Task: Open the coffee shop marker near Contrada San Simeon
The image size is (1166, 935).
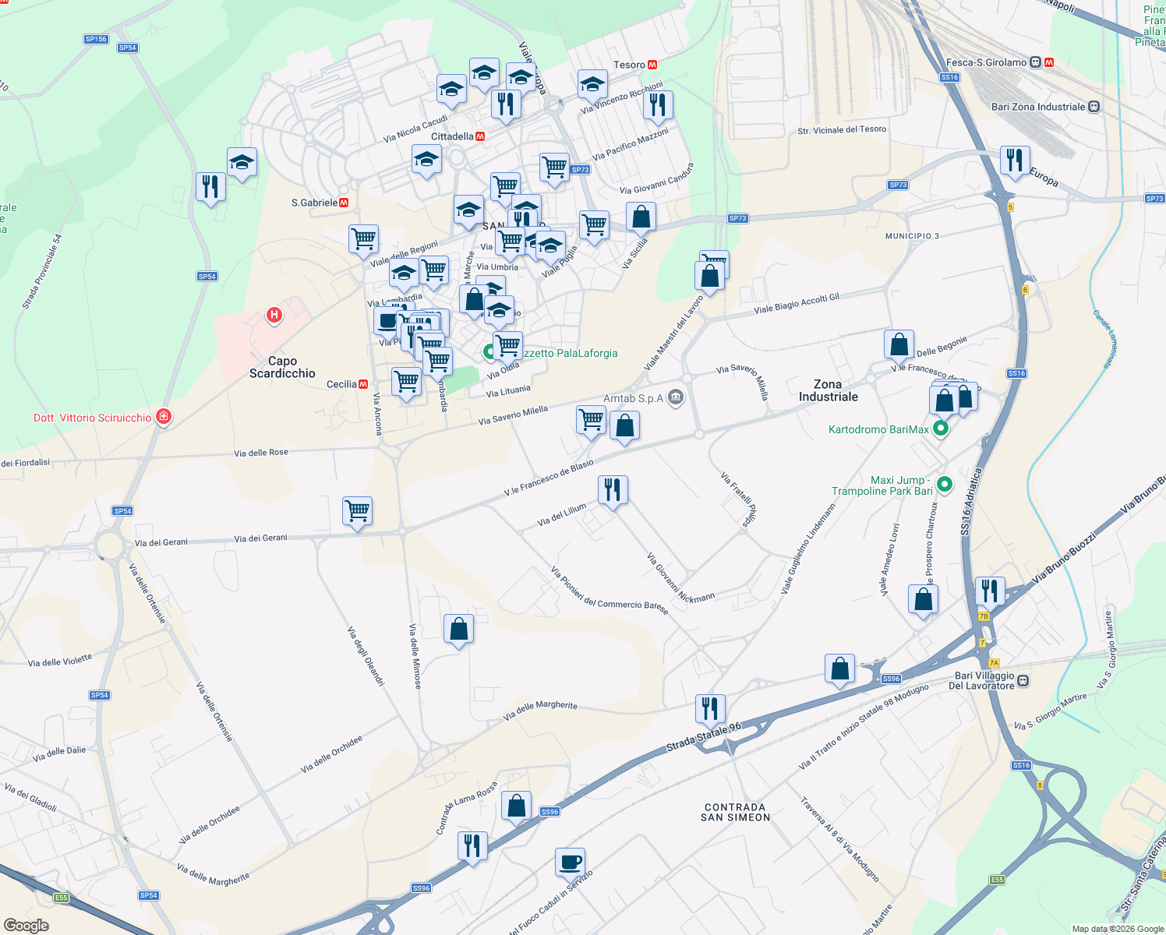Action: point(568,860)
